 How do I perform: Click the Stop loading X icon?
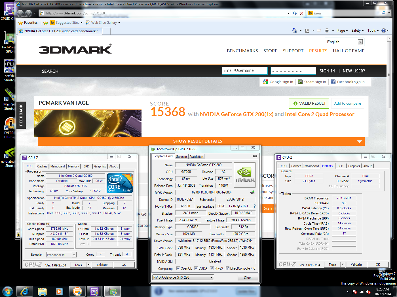302,13
